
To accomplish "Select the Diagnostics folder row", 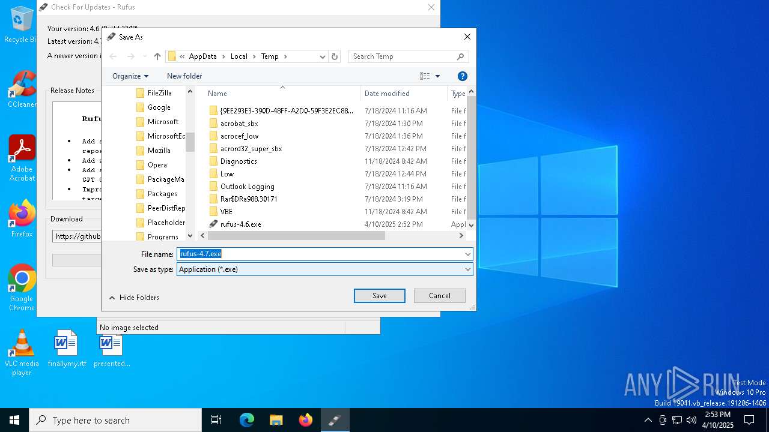I will pos(336,161).
